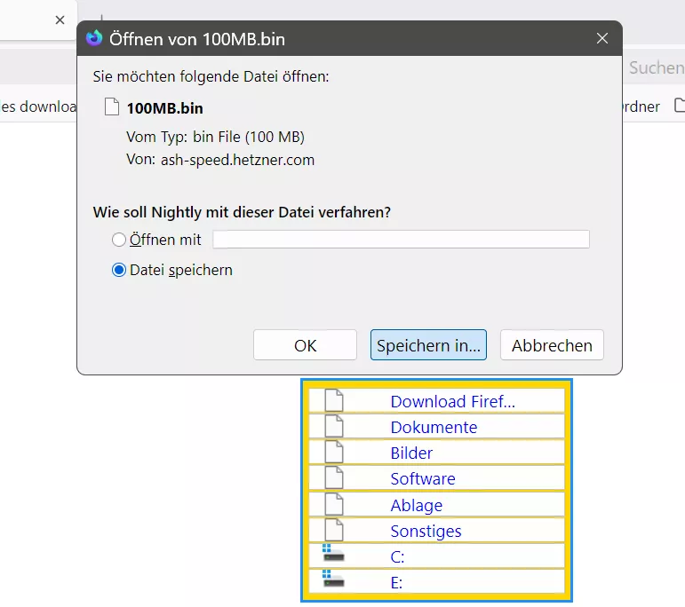685x607 pixels.
Task: Close the Öffnen von 100MB.bin dialog
Action: (602, 38)
